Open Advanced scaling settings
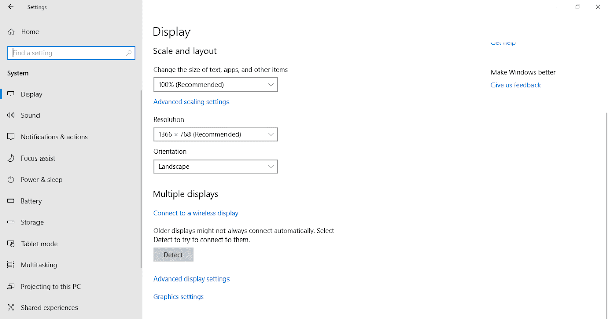Image resolution: width=608 pixels, height=319 pixels. point(191,101)
